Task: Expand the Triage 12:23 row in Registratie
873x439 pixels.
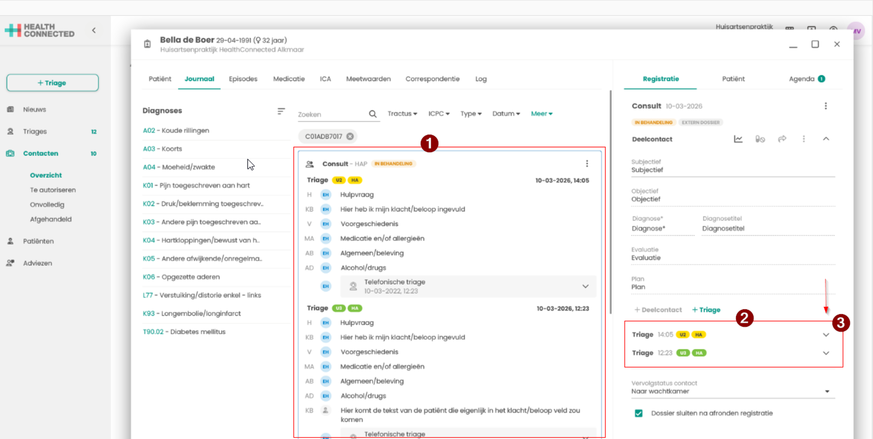Action: [x=826, y=353]
